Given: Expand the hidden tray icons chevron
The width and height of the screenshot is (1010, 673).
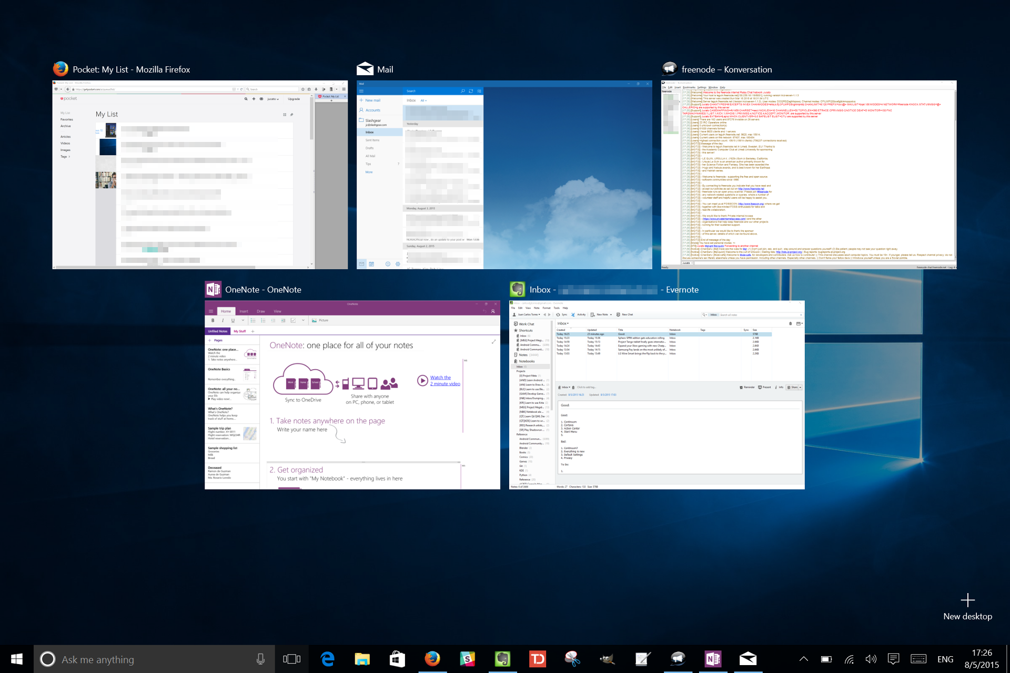Looking at the screenshot, I should [803, 659].
